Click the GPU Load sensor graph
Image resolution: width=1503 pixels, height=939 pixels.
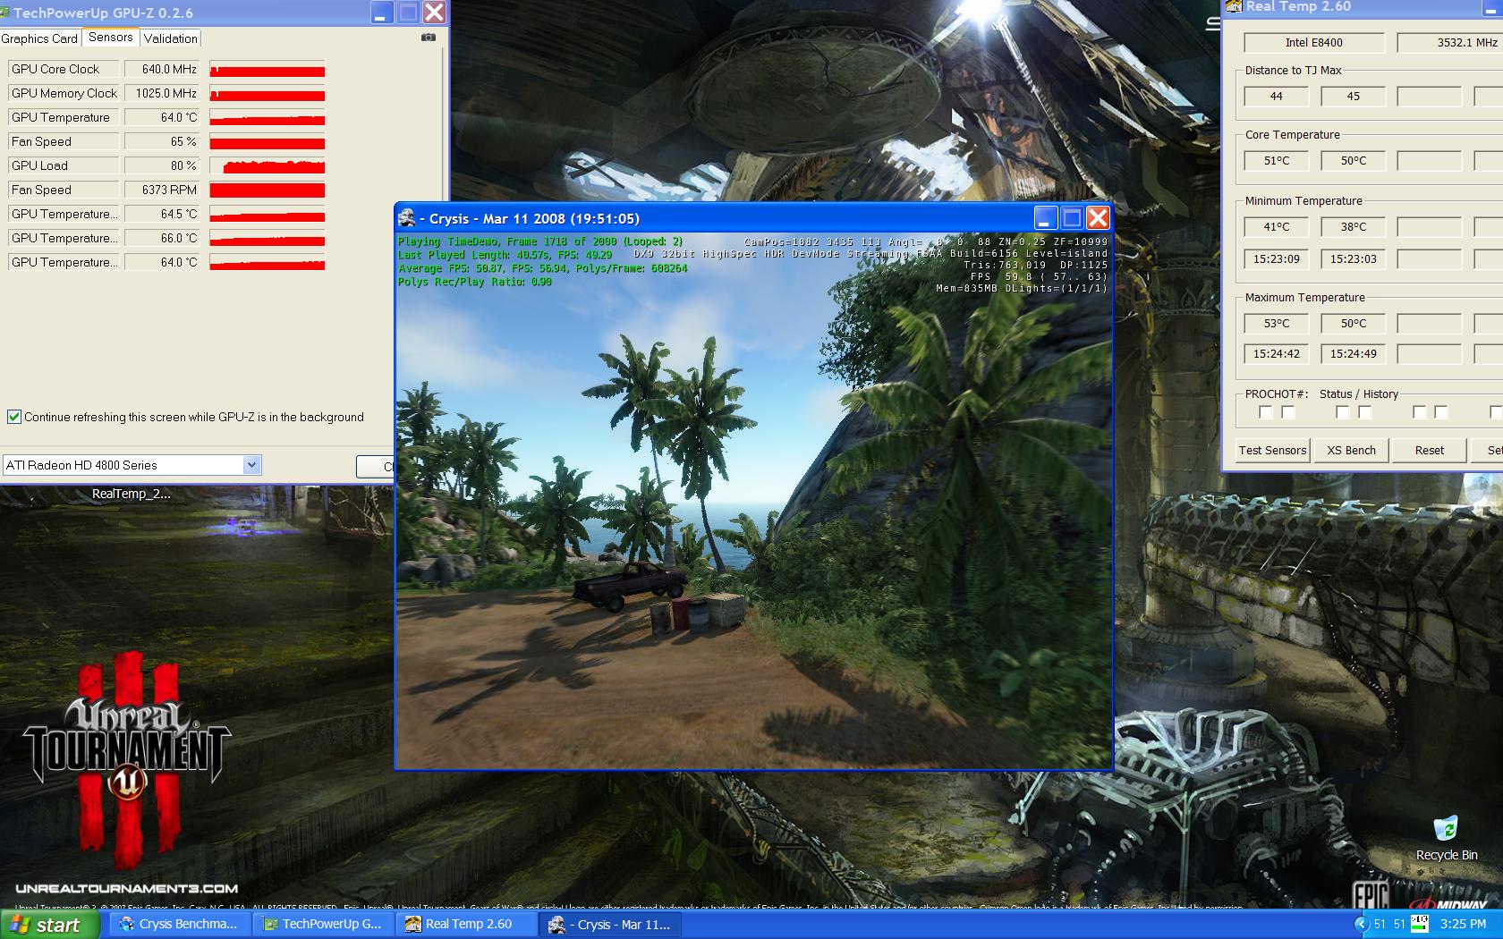[267, 165]
